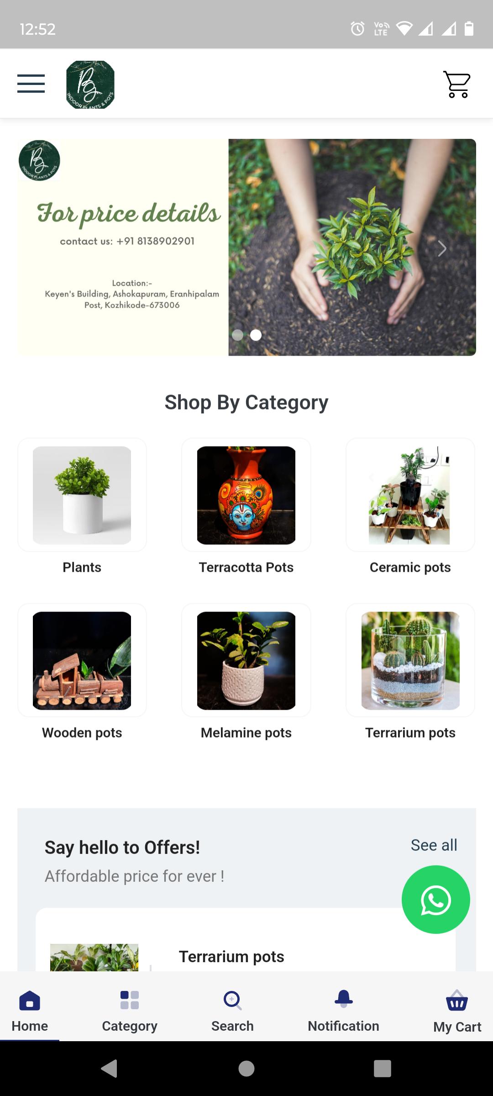493x1096 pixels.
Task: Open the Terrarium pots category
Action: pyautogui.click(x=410, y=672)
